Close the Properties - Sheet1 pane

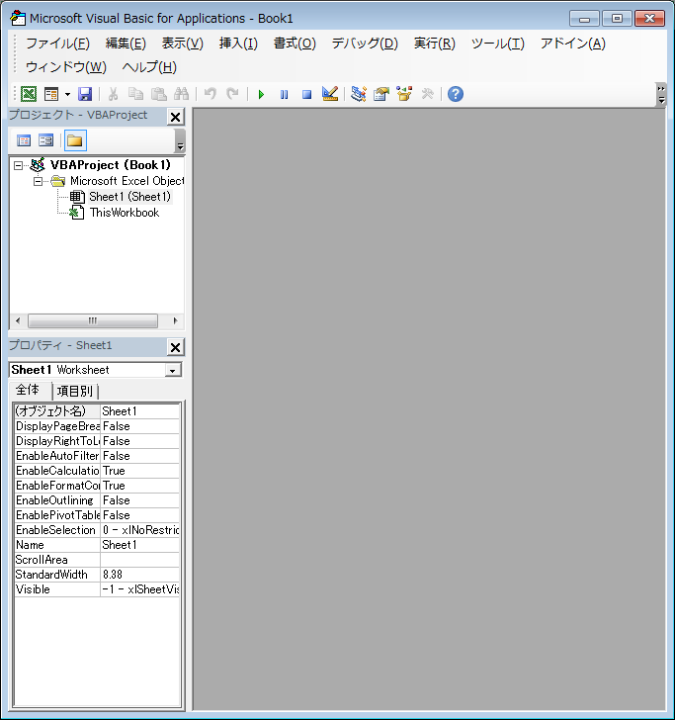(x=175, y=347)
